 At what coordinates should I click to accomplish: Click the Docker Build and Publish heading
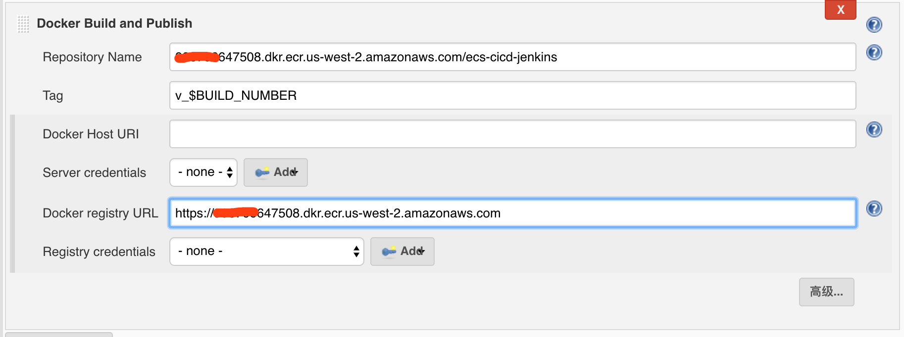point(114,23)
